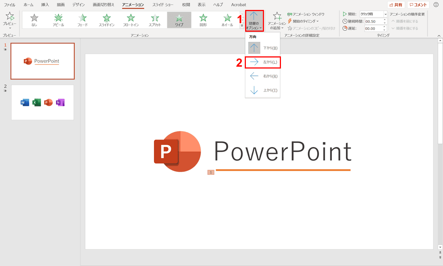Select the ホイール animation effect
This screenshot has width=443, height=266.
227,20
